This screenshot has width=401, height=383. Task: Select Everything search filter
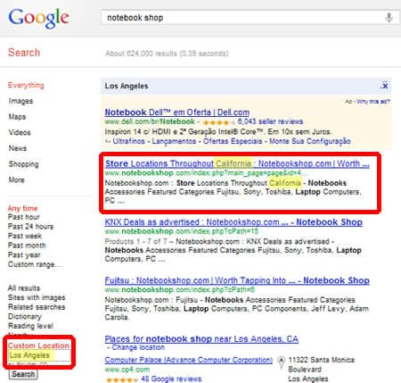click(x=26, y=85)
